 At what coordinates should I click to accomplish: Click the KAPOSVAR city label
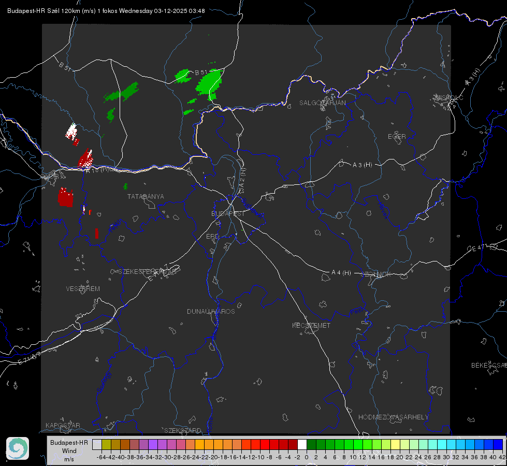coord(63,425)
